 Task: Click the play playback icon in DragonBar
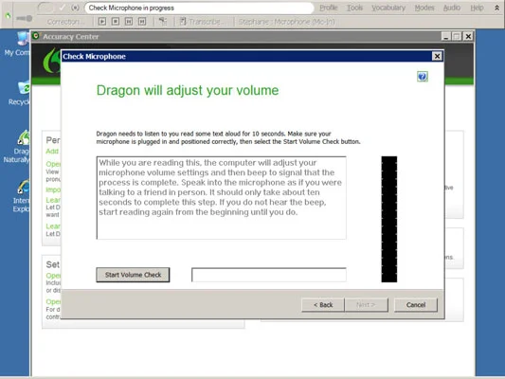click(102, 22)
